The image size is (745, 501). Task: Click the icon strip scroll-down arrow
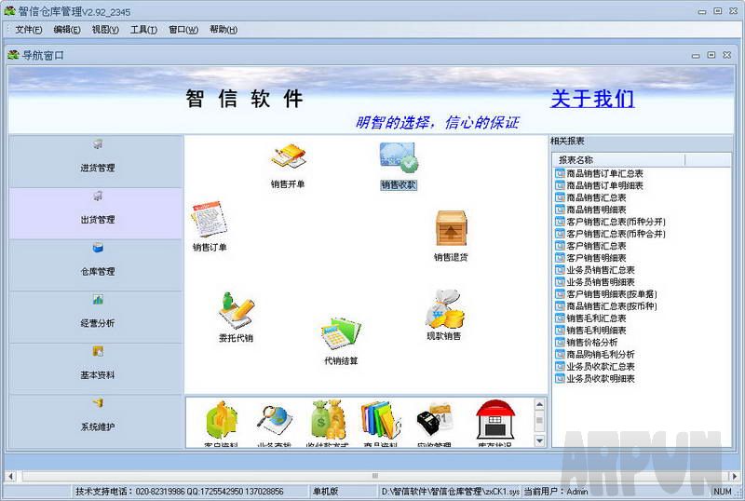point(539,440)
